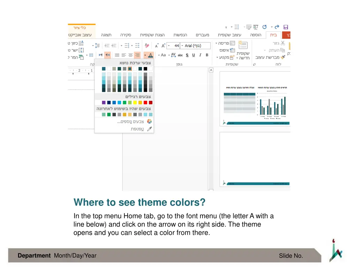Open the מעברים (Transitions) tab
This screenshot has width=357, height=268.
point(202,35)
